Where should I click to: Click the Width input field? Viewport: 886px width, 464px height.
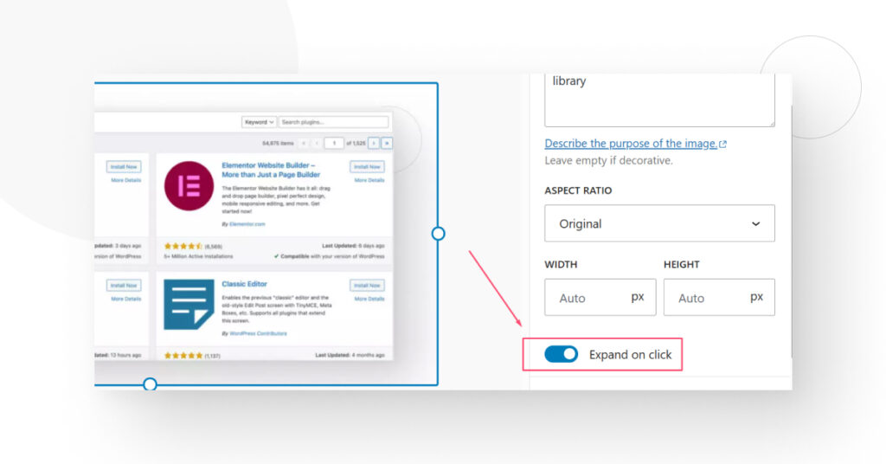[600, 297]
